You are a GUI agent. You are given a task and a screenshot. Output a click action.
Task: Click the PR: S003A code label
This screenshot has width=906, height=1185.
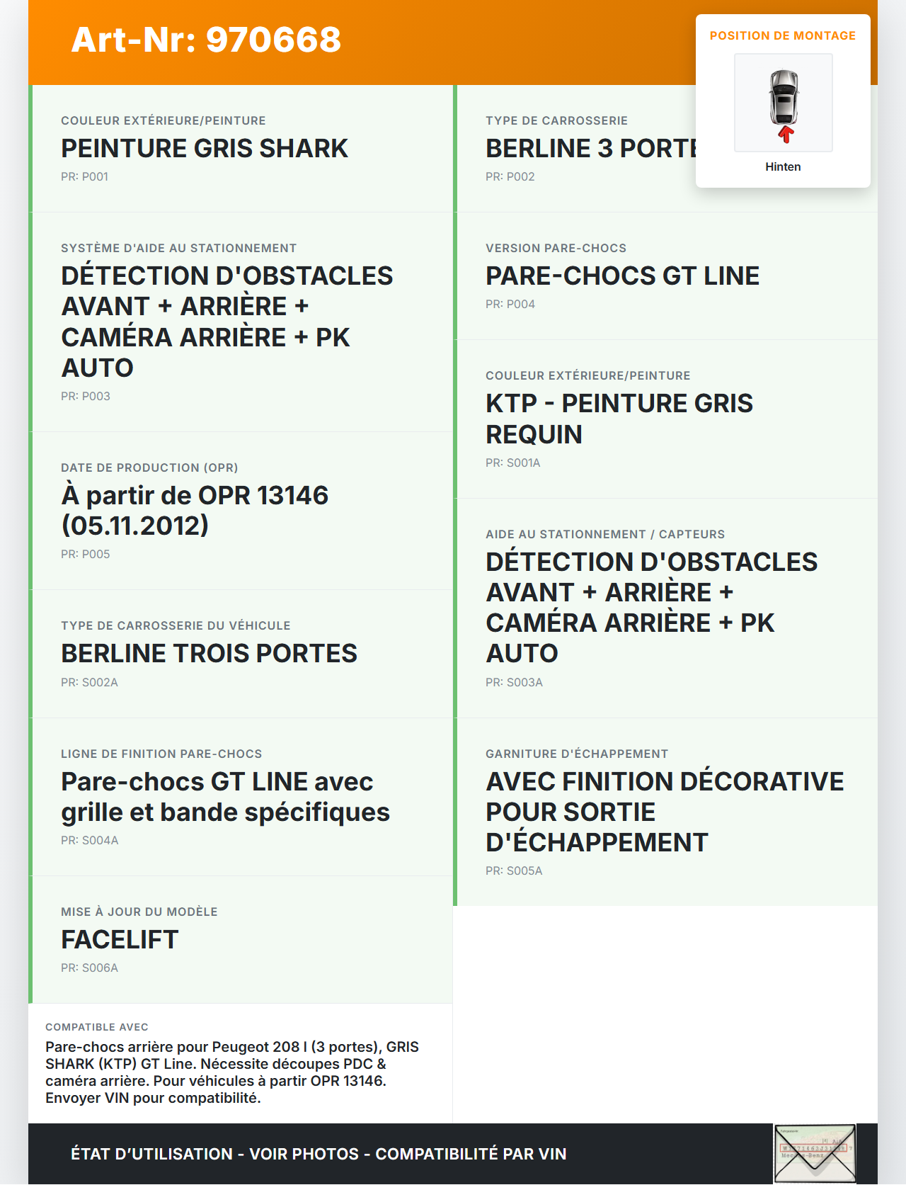tap(514, 683)
